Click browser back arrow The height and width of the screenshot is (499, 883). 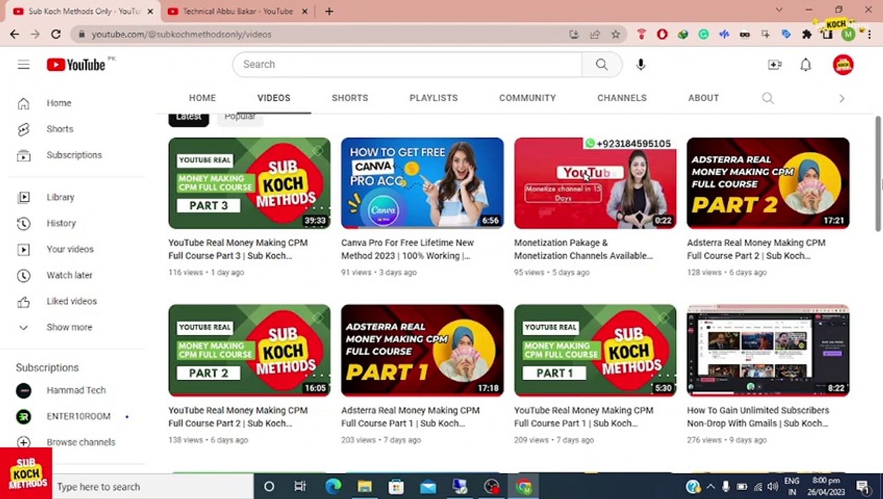tap(15, 34)
